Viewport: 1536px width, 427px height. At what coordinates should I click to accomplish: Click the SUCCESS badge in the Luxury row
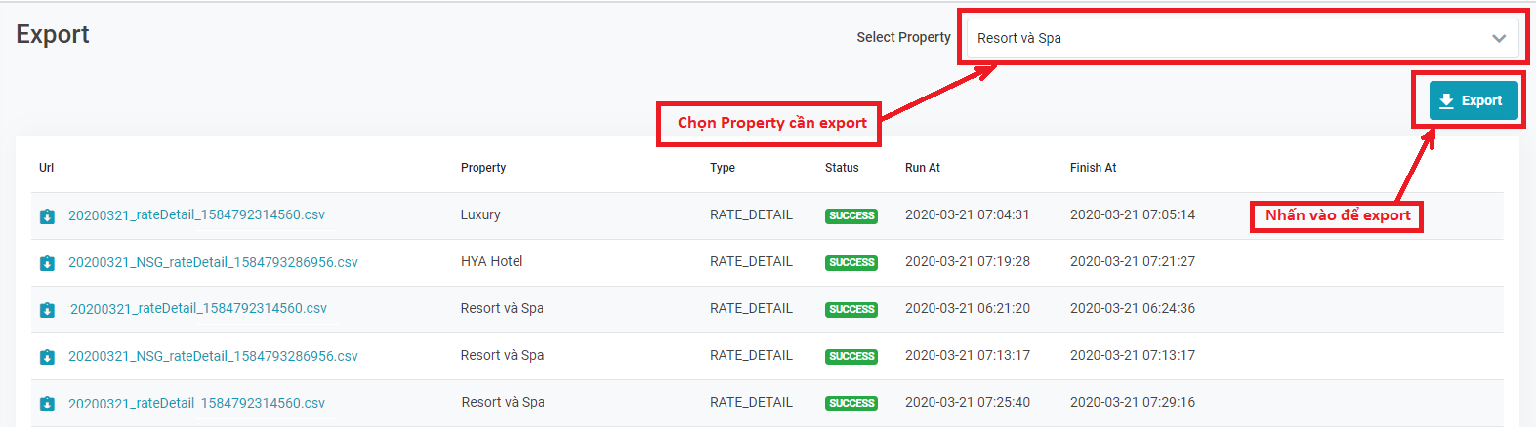point(851,216)
